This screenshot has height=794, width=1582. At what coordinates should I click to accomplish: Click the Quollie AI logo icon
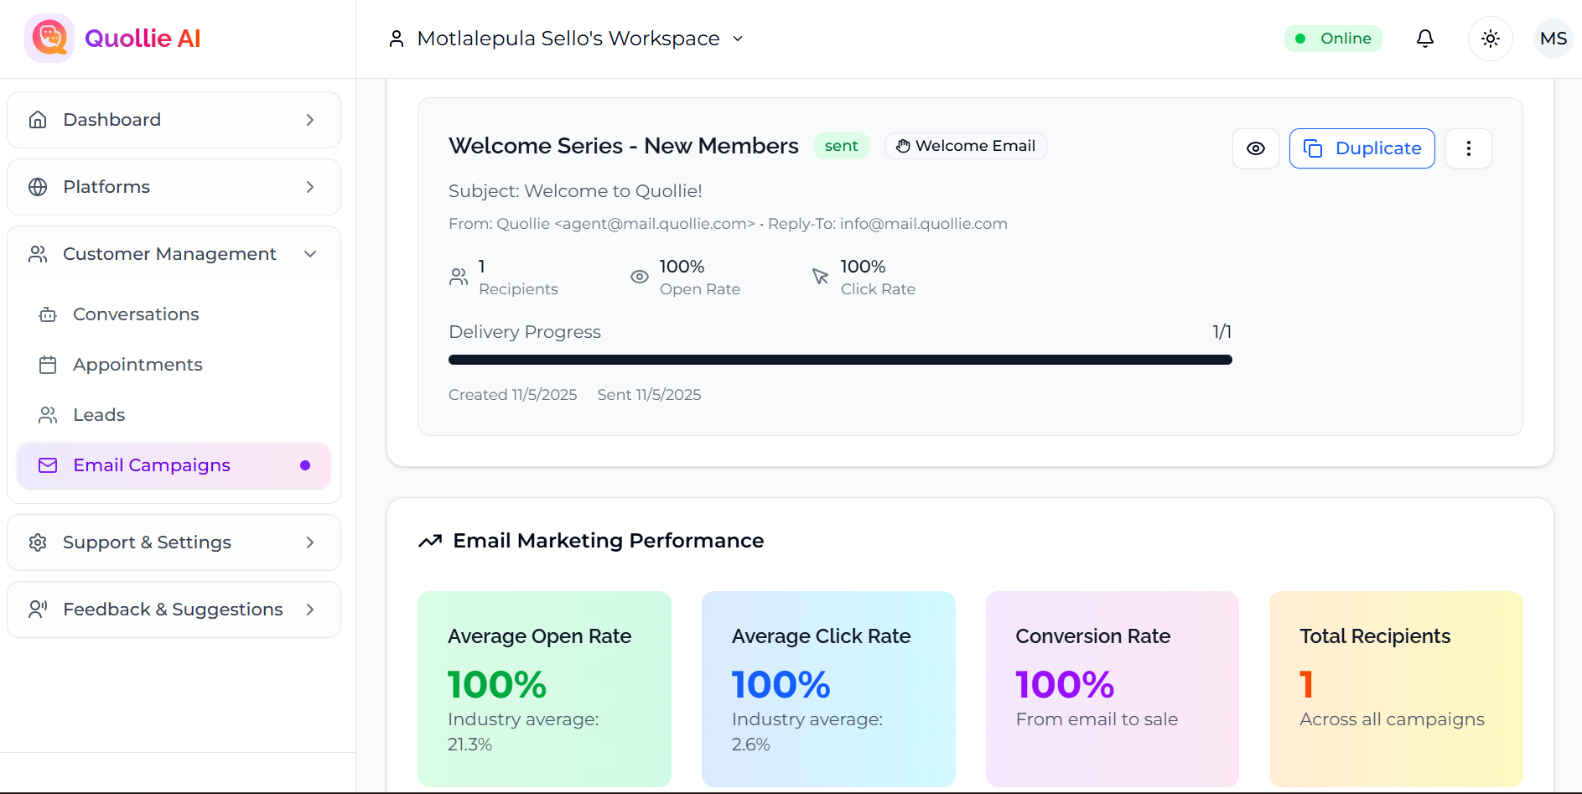pyautogui.click(x=49, y=39)
